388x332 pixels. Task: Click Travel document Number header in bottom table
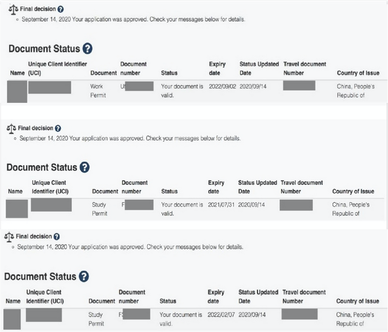pos(303,296)
